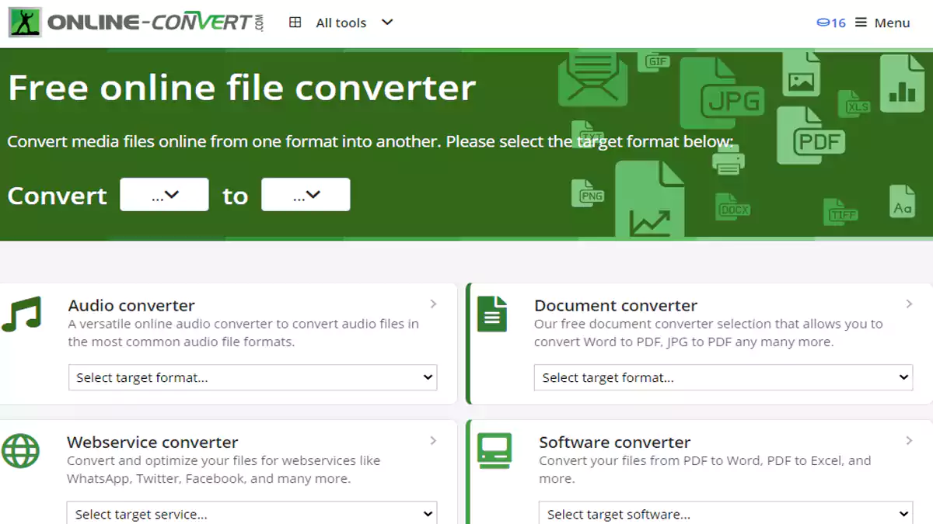
Task: Expand the audio Select target format dropdown
Action: click(x=253, y=378)
